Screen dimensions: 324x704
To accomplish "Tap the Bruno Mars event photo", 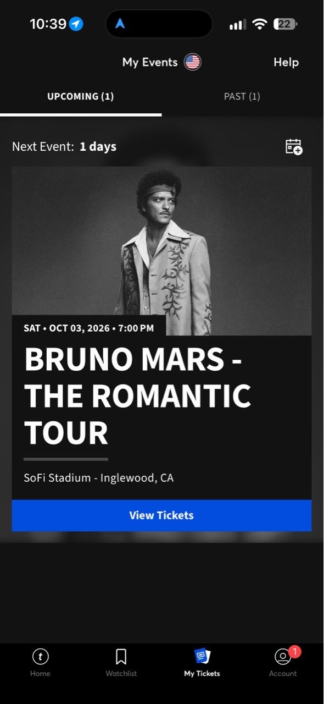I will [161, 251].
